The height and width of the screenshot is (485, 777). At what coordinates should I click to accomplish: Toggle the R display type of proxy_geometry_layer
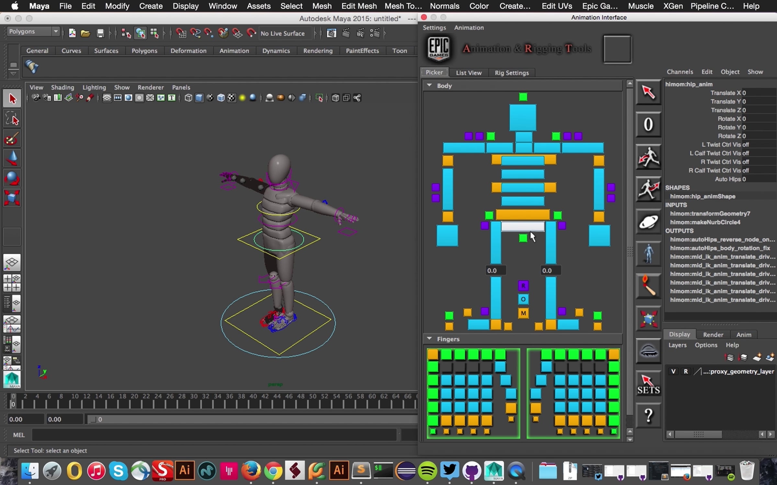pos(686,372)
